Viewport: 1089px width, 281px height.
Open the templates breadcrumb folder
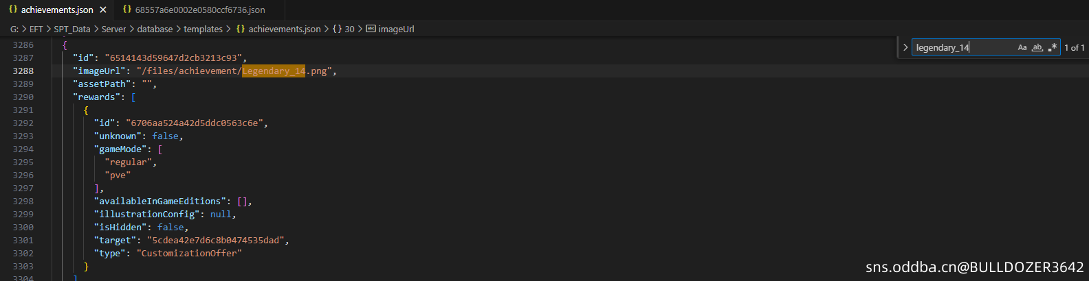(x=203, y=29)
